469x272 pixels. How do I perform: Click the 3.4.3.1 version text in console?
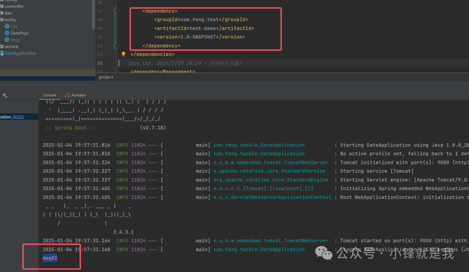(123, 232)
